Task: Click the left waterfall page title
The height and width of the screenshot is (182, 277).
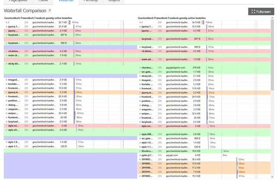Action: 38,18
